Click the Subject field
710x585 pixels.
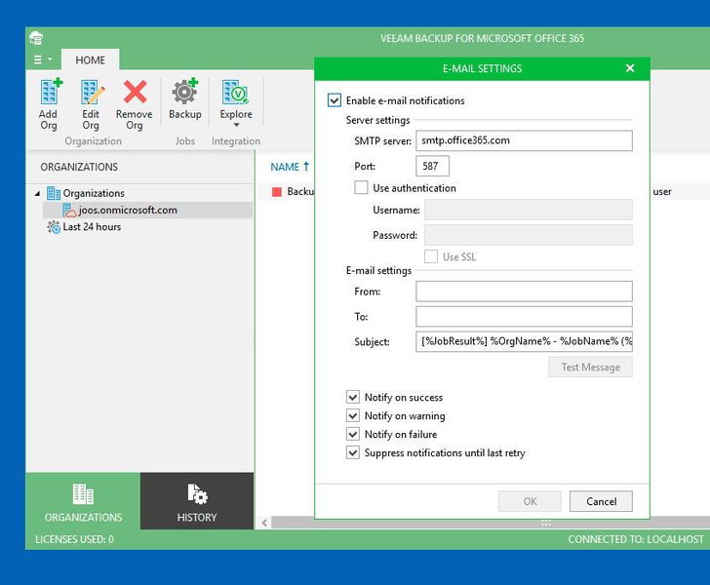pos(524,342)
